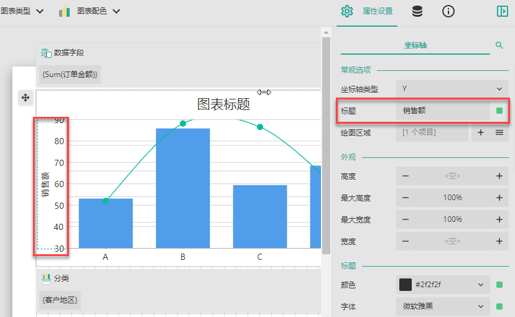
Task: Click the green line point above bar C
Action: [x=260, y=127]
